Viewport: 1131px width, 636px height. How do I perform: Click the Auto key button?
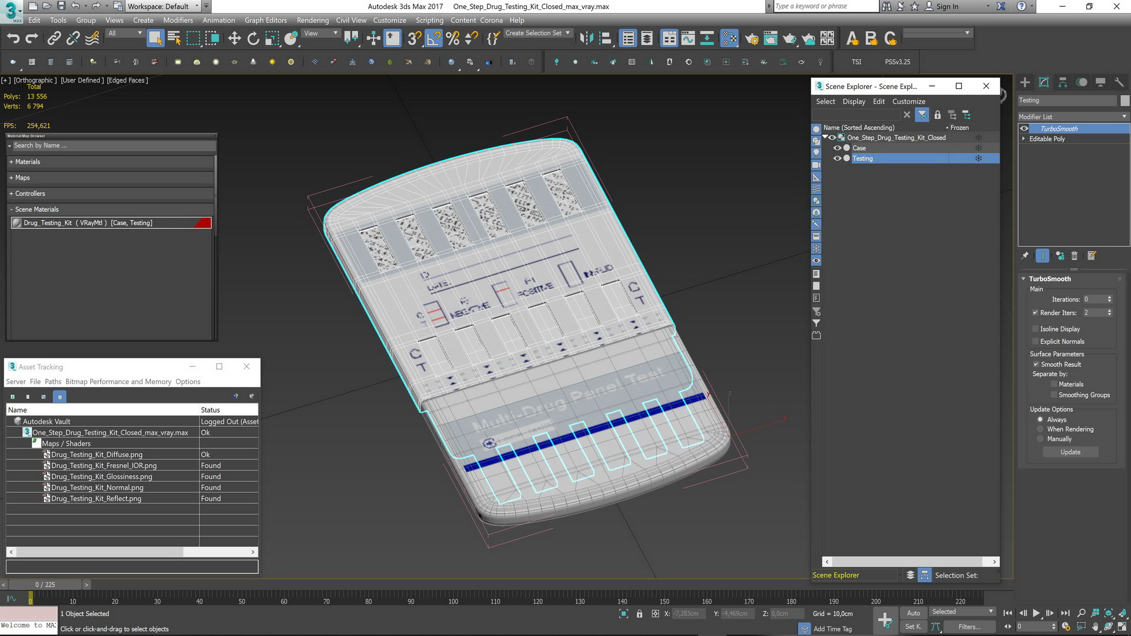[x=913, y=613]
